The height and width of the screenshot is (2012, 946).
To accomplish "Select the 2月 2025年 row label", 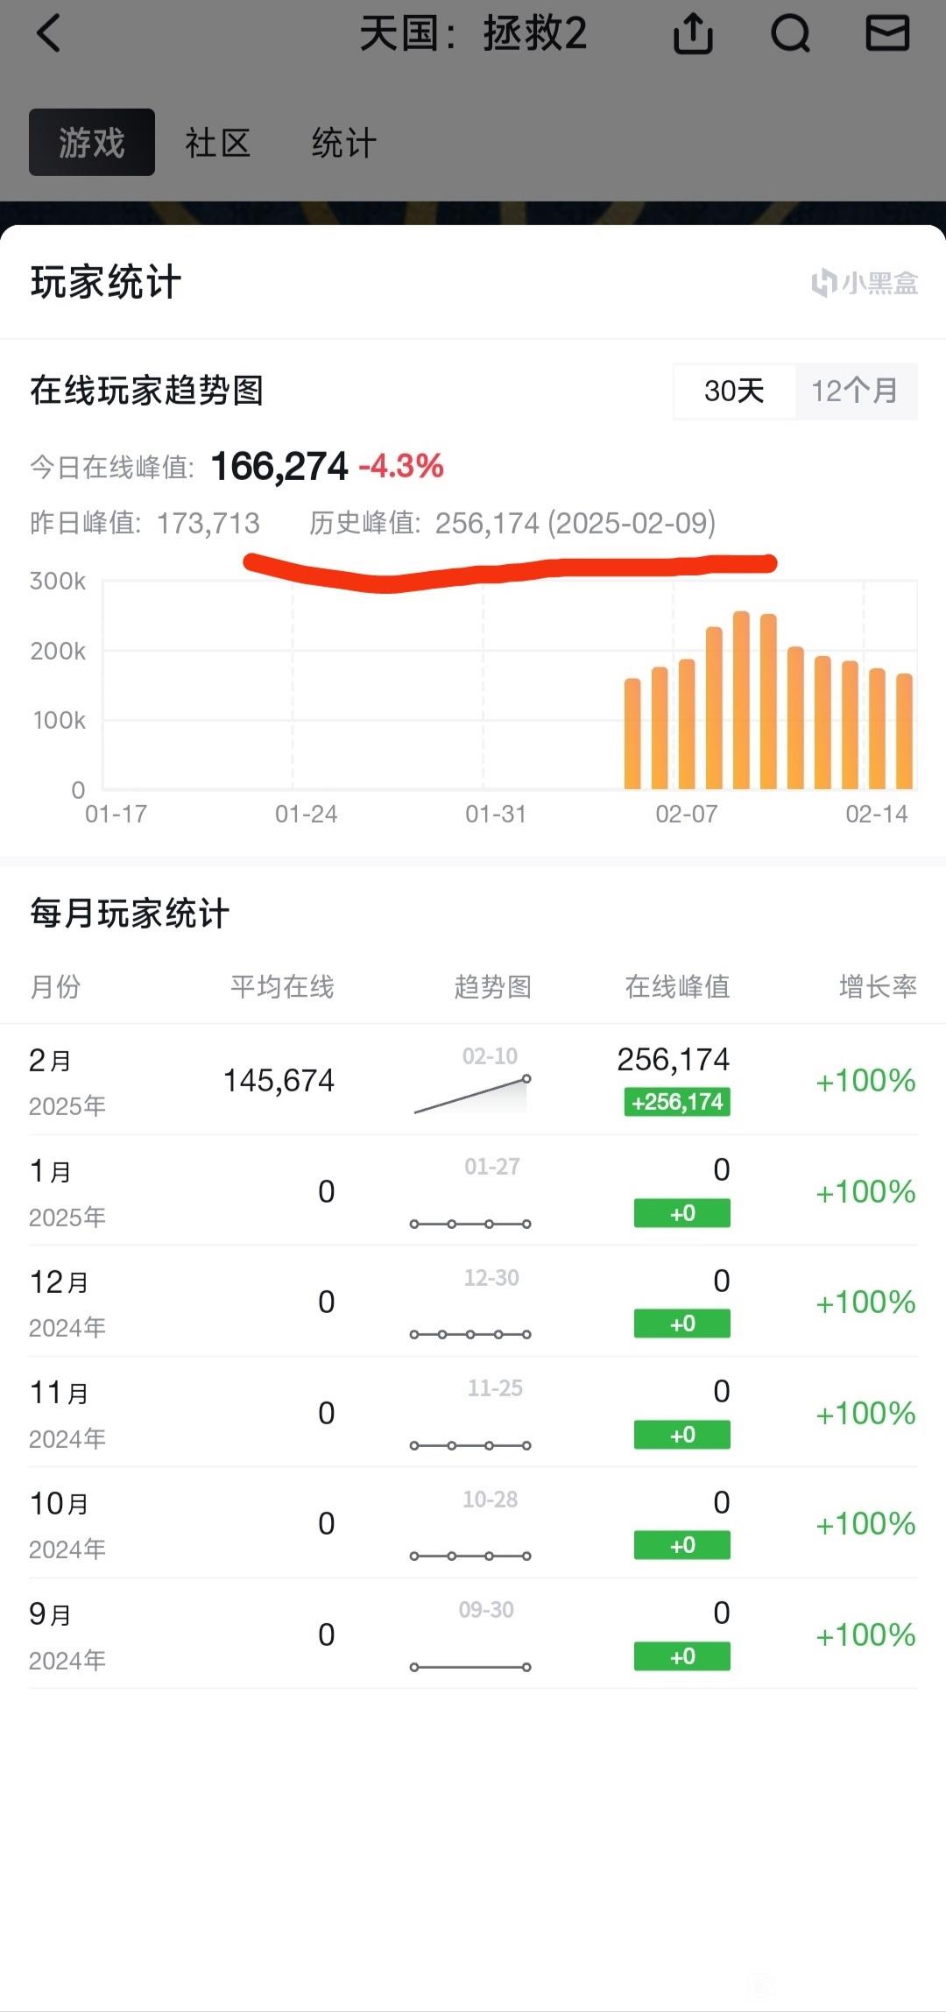I will coord(67,1081).
